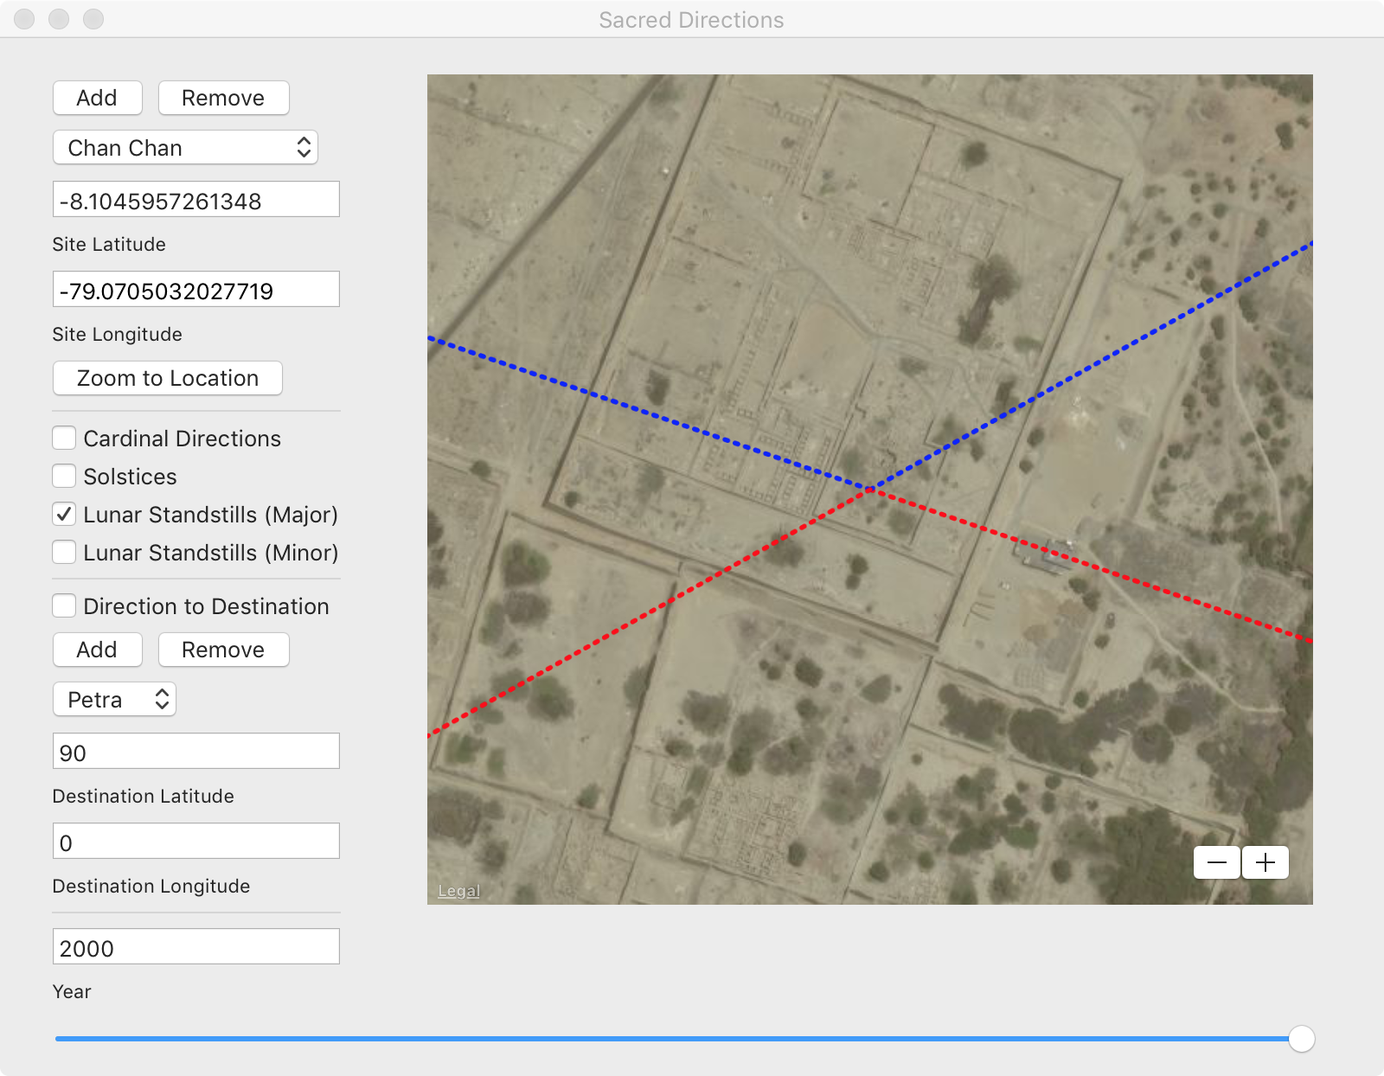Click the Year slider handle
Screen dimensions: 1384x1076
pyautogui.click(x=1301, y=1039)
